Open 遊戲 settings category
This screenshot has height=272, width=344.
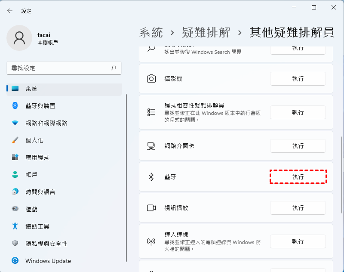64,209
